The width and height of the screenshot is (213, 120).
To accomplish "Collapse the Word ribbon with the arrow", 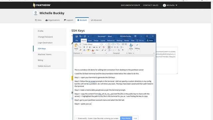I will pyautogui.click(x=154, y=53).
